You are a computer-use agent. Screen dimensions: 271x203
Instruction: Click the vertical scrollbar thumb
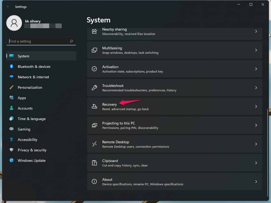pyautogui.click(x=268, y=153)
